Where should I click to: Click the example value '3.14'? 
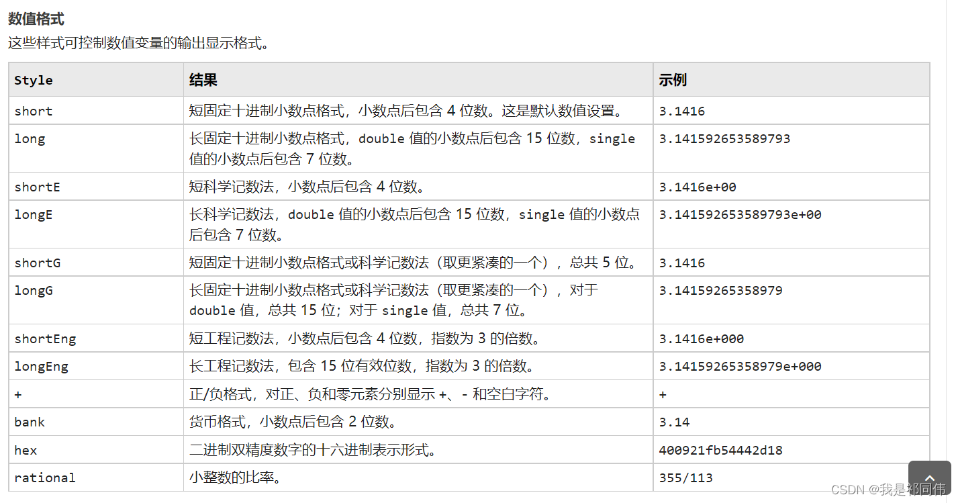point(674,422)
